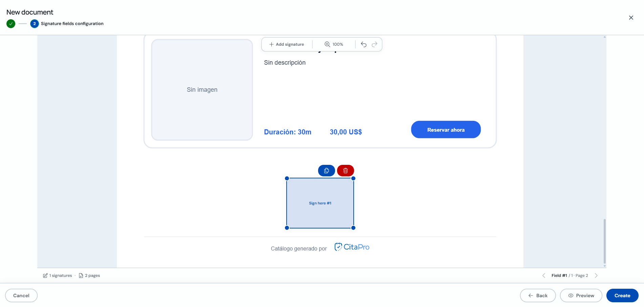Viewport: 644px width, 307px height.
Task: Open the 100% zoom control
Action: (x=334, y=44)
